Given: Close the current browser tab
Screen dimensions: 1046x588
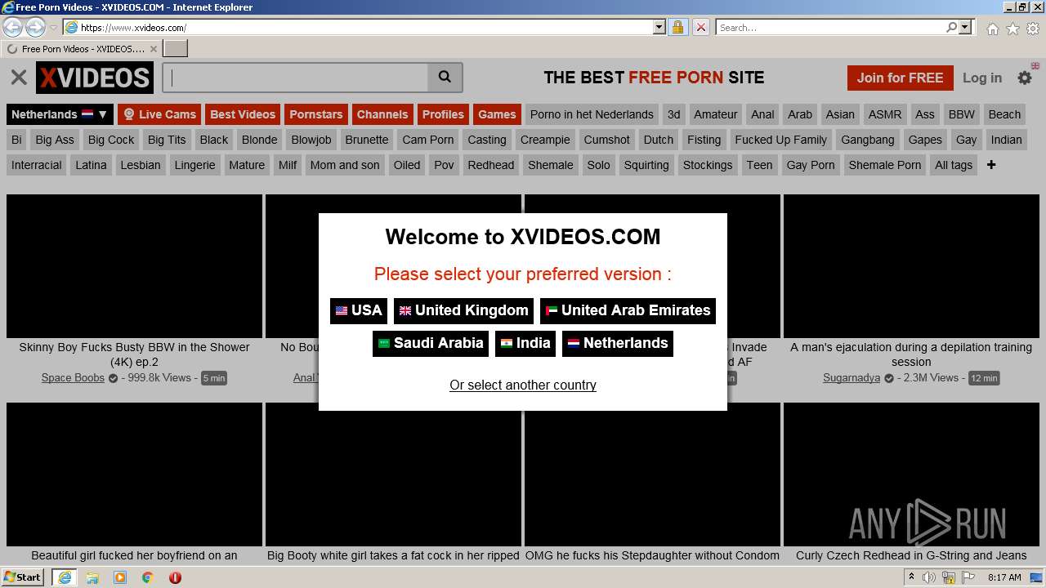Looking at the screenshot, I should [153, 49].
